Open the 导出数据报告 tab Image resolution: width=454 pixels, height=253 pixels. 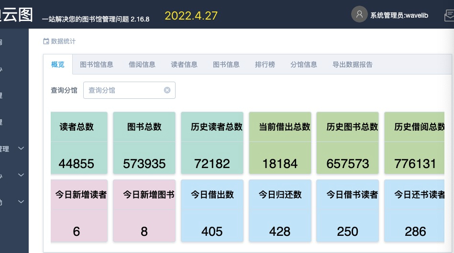tap(353, 64)
